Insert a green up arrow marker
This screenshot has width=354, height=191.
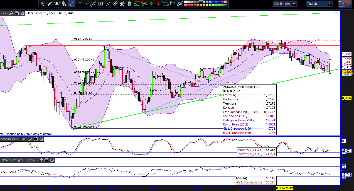[x=151, y=4]
